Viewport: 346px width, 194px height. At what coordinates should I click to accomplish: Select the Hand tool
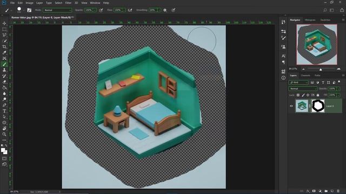tap(4, 128)
